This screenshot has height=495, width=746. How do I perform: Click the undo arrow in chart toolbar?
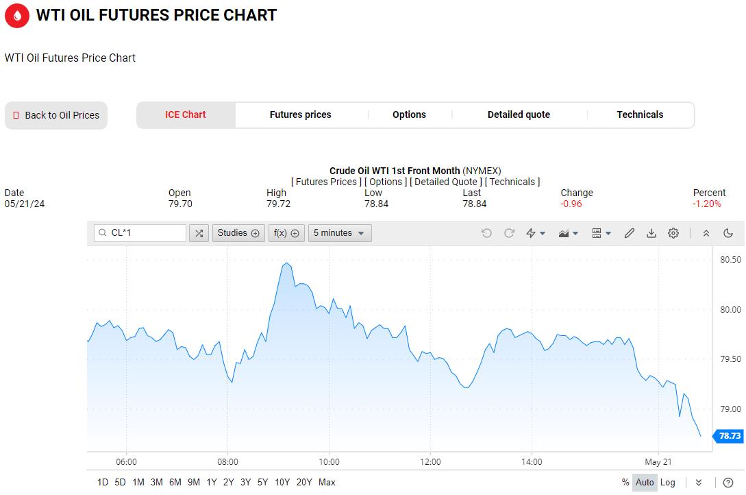[x=486, y=233]
